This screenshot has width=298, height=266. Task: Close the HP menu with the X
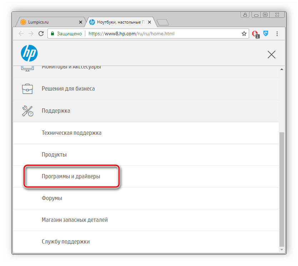tap(271, 55)
